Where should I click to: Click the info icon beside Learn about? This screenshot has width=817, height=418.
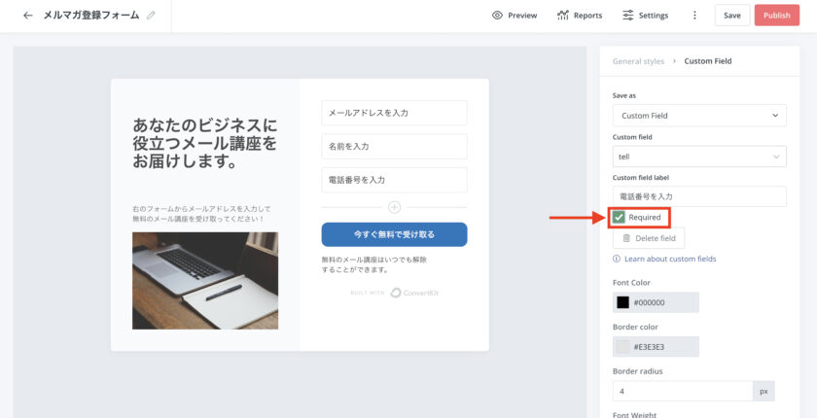point(617,259)
